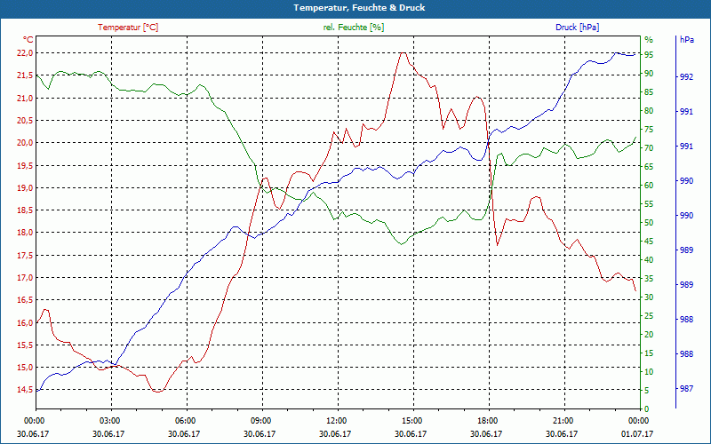711x444 pixels.
Task: Click the 21,5 temperature axis value
Action: pyautogui.click(x=25, y=75)
